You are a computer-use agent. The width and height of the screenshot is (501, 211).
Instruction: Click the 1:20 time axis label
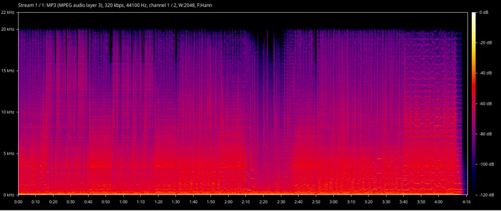coord(158,202)
